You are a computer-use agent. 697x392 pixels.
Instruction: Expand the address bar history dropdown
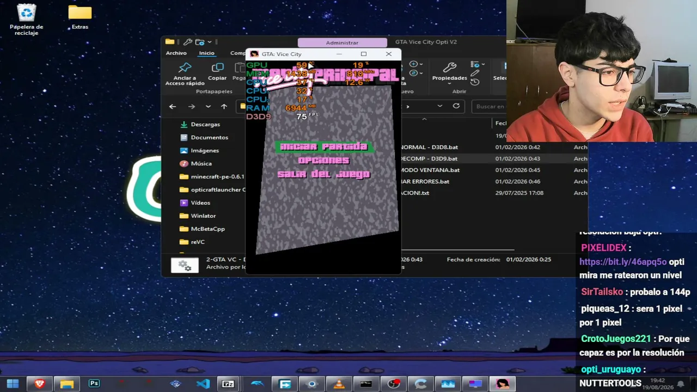click(x=440, y=106)
